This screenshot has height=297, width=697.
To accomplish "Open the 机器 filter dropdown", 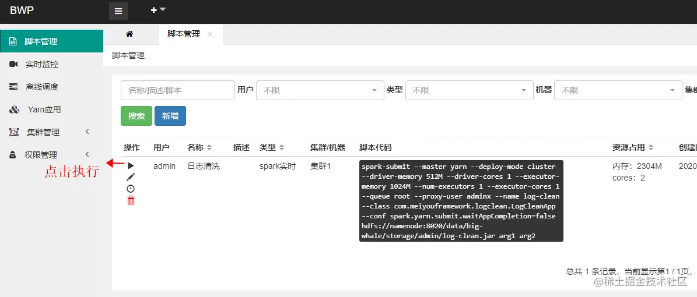I will coord(618,90).
